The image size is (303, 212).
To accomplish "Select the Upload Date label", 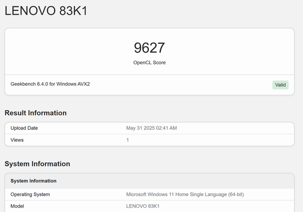I will 24,128.
